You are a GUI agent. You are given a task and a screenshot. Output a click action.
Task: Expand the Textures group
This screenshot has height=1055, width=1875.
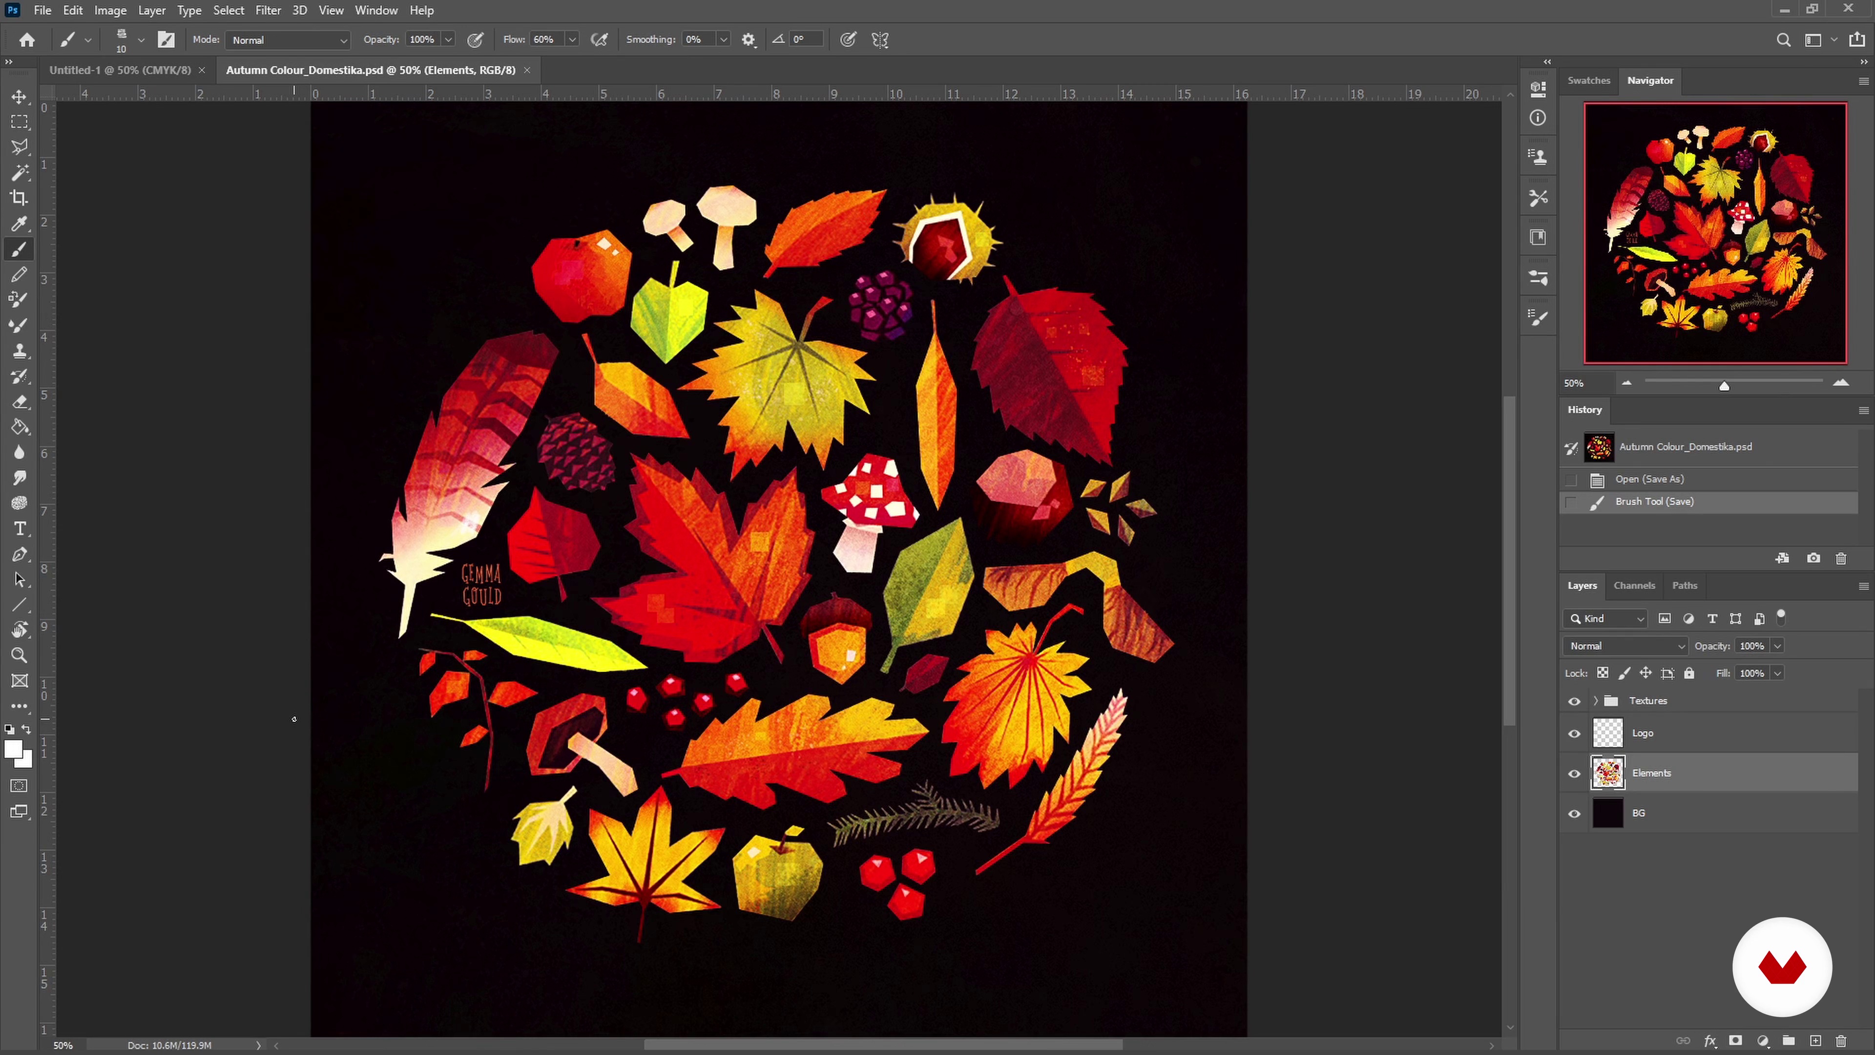pos(1596,701)
